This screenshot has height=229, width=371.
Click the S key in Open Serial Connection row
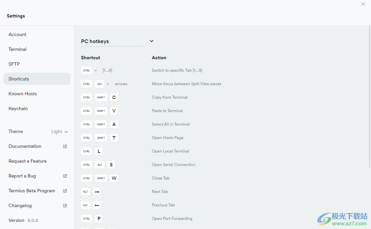click(111, 165)
